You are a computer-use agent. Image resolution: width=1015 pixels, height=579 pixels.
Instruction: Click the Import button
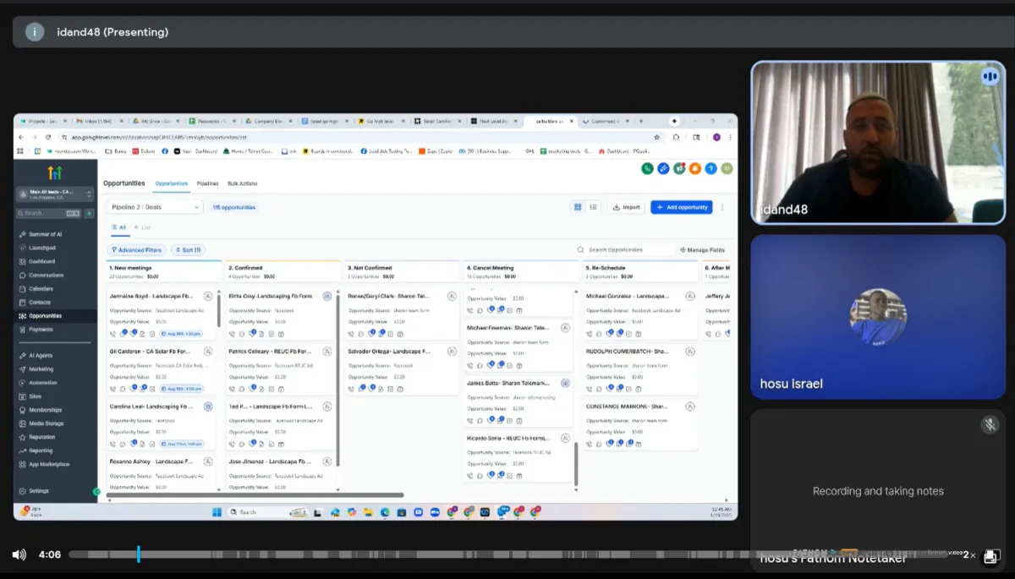(x=627, y=207)
